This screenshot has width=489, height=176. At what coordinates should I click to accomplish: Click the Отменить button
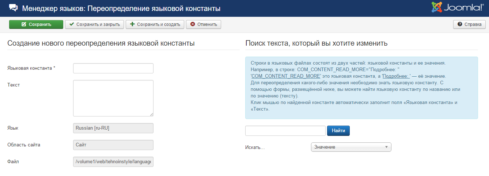click(x=204, y=24)
